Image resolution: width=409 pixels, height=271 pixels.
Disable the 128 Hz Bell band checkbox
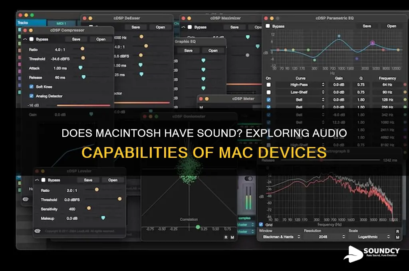[268, 100]
